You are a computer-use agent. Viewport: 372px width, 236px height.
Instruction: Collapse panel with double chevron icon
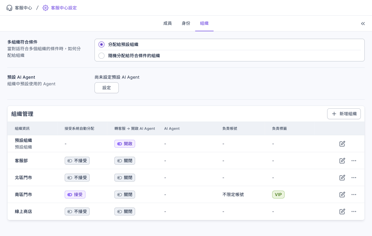(x=363, y=24)
